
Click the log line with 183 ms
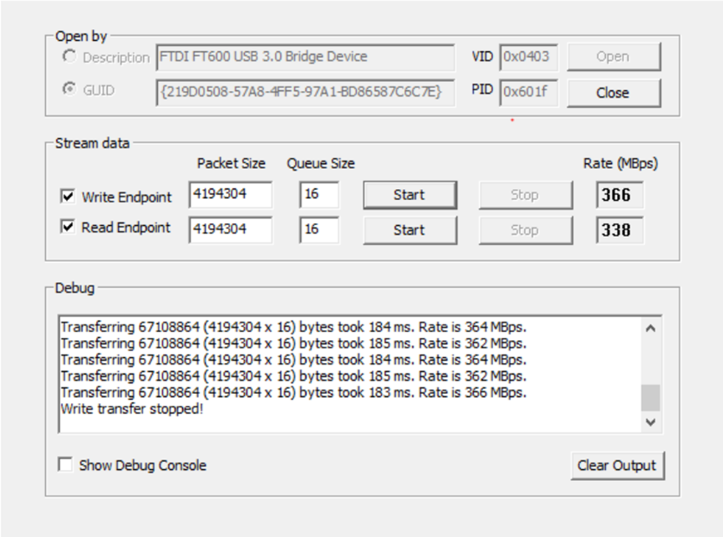[x=293, y=392]
